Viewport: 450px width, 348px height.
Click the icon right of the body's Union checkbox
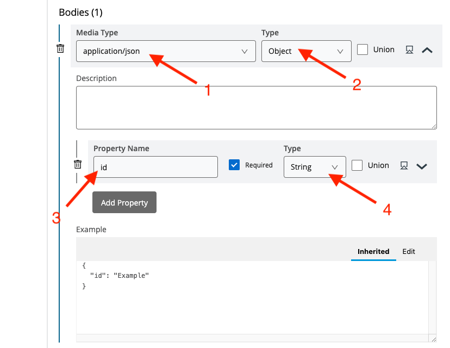tap(410, 50)
